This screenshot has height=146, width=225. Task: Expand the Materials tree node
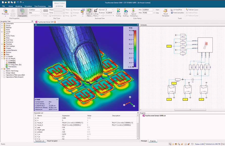pos(2,28)
